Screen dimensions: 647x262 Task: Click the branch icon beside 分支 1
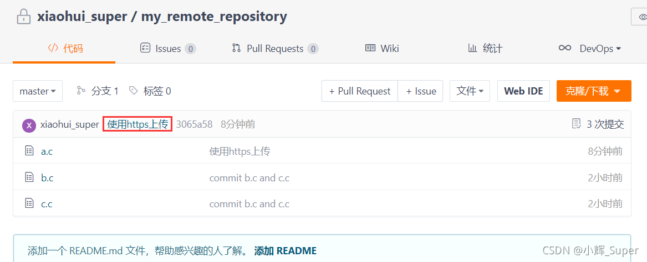click(81, 91)
